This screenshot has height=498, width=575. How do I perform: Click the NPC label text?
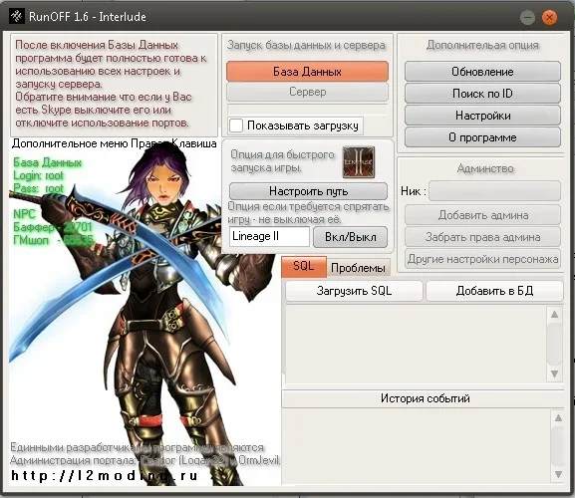pyautogui.click(x=24, y=214)
